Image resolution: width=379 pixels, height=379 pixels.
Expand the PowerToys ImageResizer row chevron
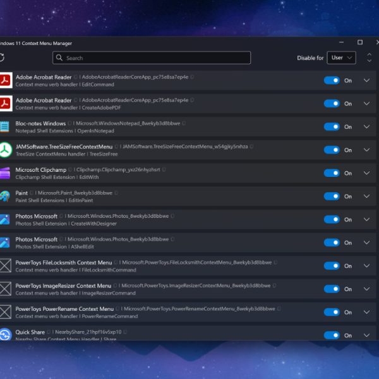(366, 289)
